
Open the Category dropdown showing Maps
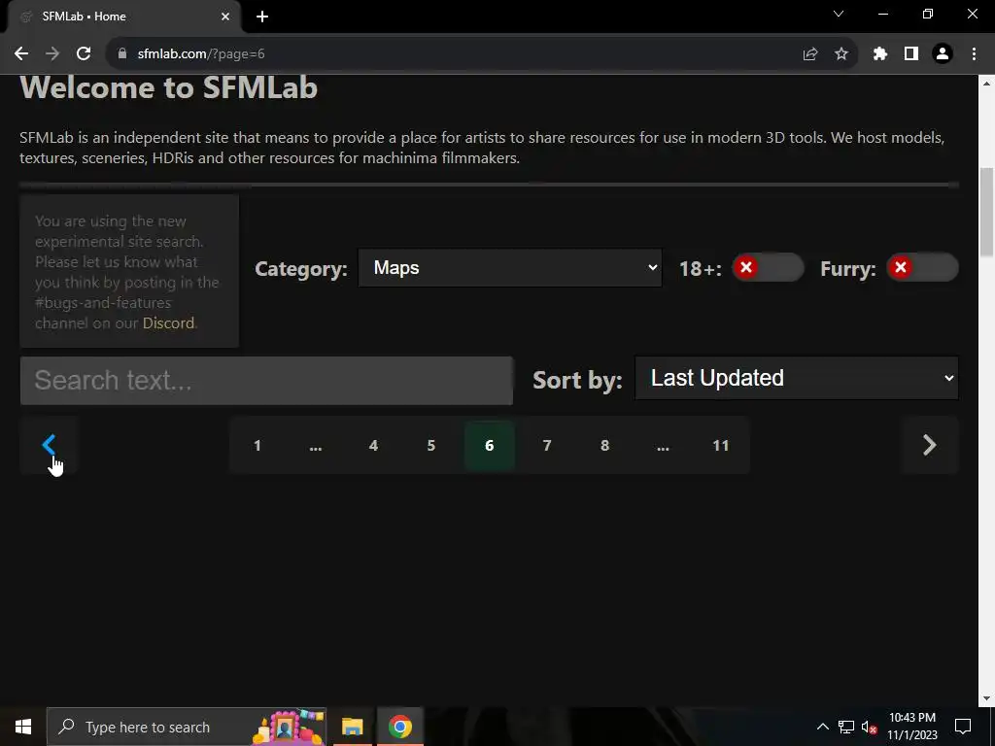[510, 268]
